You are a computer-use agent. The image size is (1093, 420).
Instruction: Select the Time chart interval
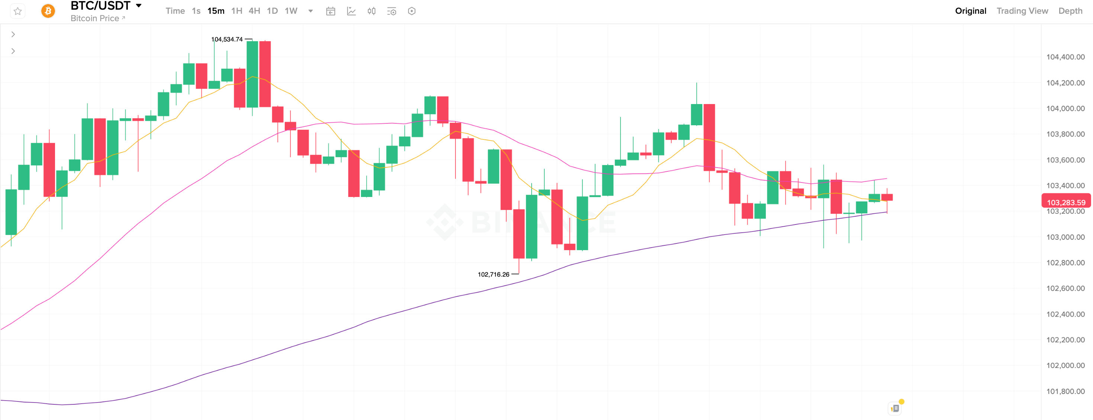[x=175, y=11]
